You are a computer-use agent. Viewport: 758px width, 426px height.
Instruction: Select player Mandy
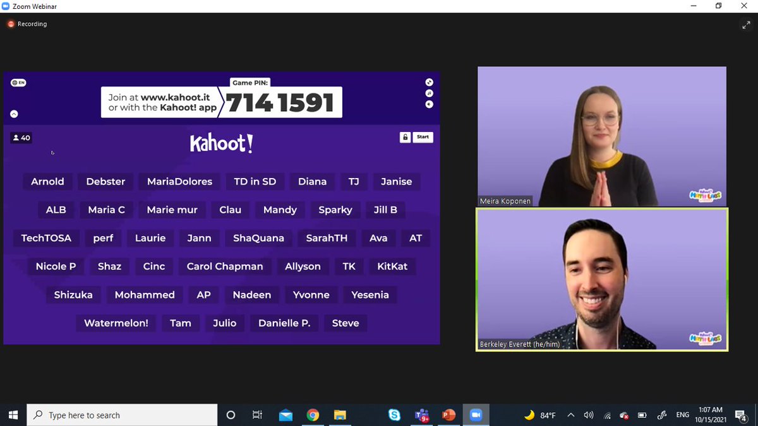tap(280, 210)
